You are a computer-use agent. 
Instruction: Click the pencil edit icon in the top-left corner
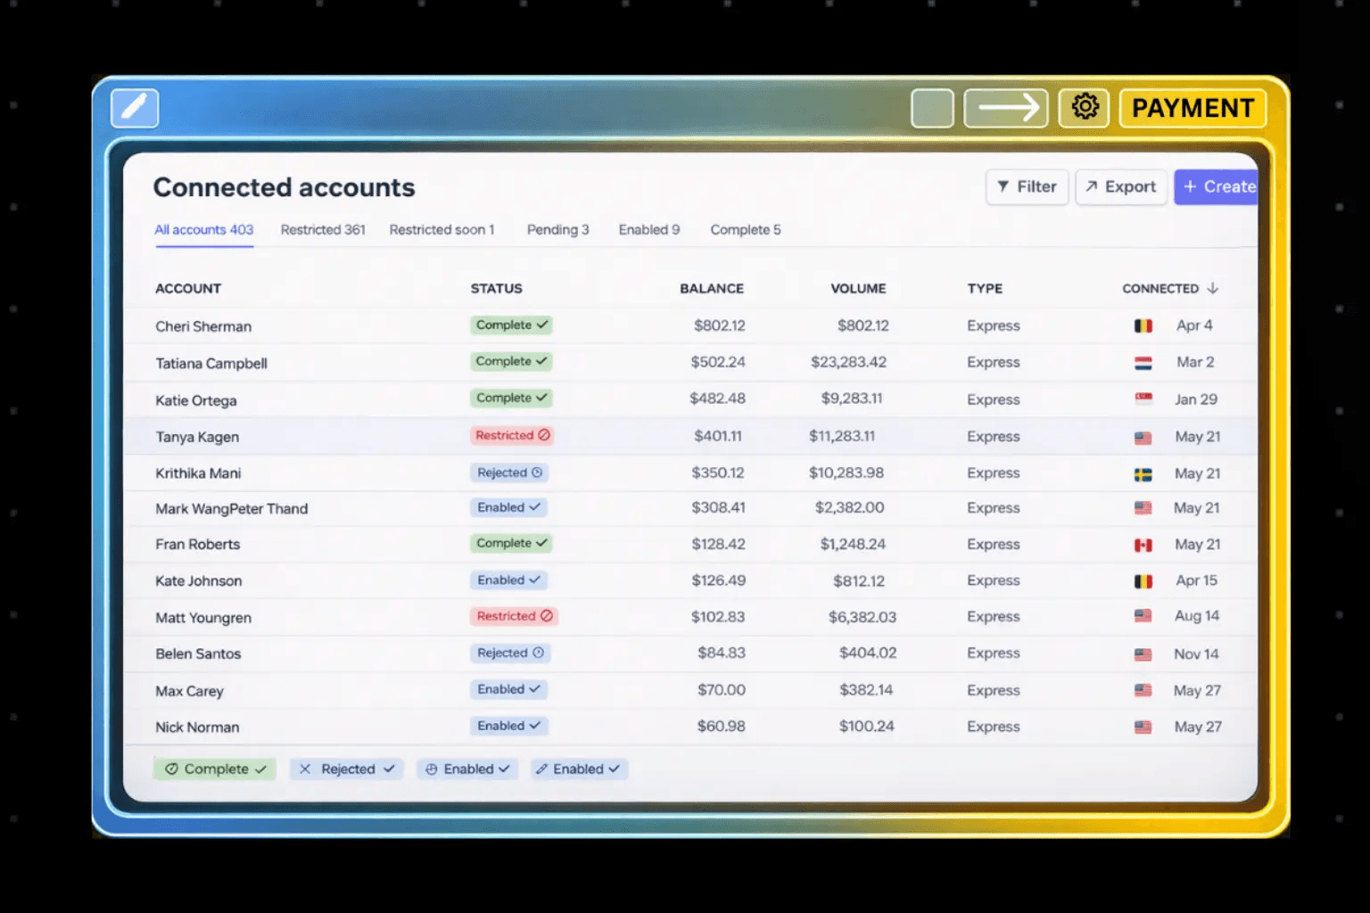pyautogui.click(x=134, y=107)
